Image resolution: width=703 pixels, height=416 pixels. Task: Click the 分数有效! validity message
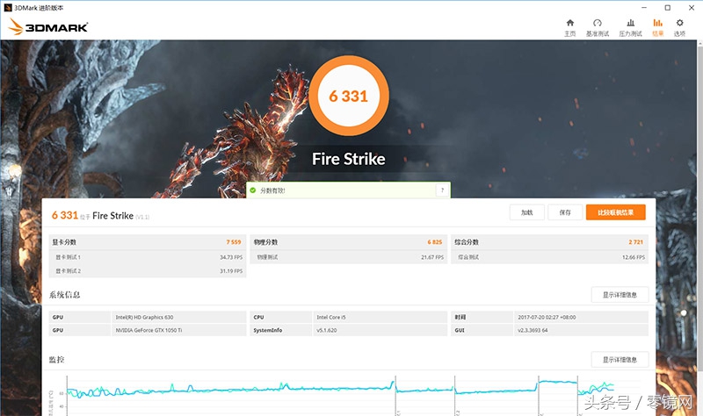point(272,190)
